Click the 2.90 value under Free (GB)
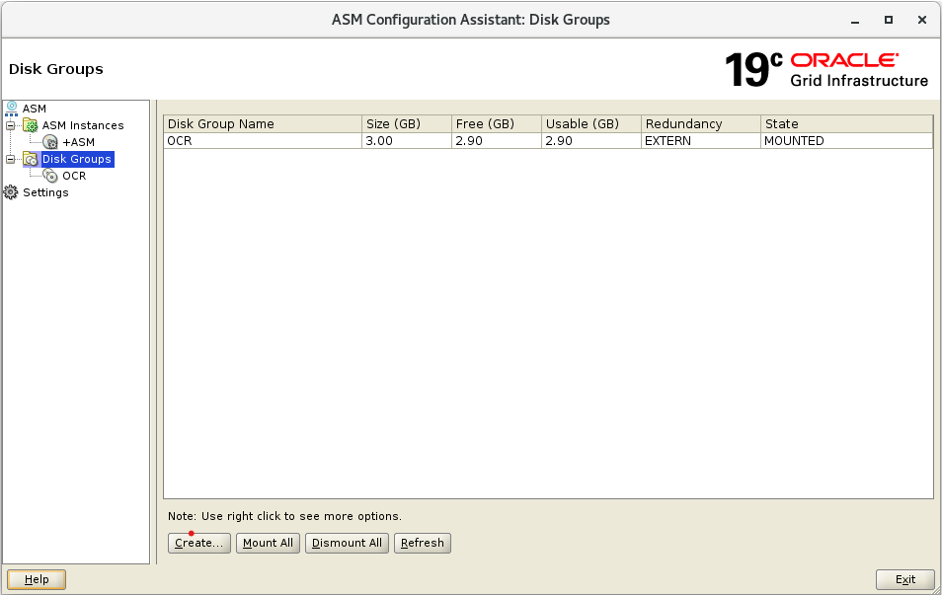The width and height of the screenshot is (942, 595). coord(497,140)
